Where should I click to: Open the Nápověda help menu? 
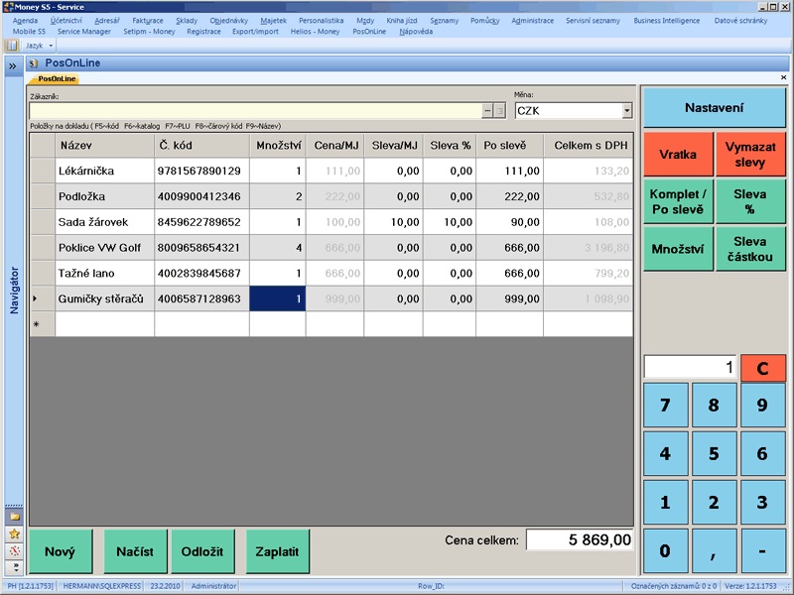(x=416, y=32)
